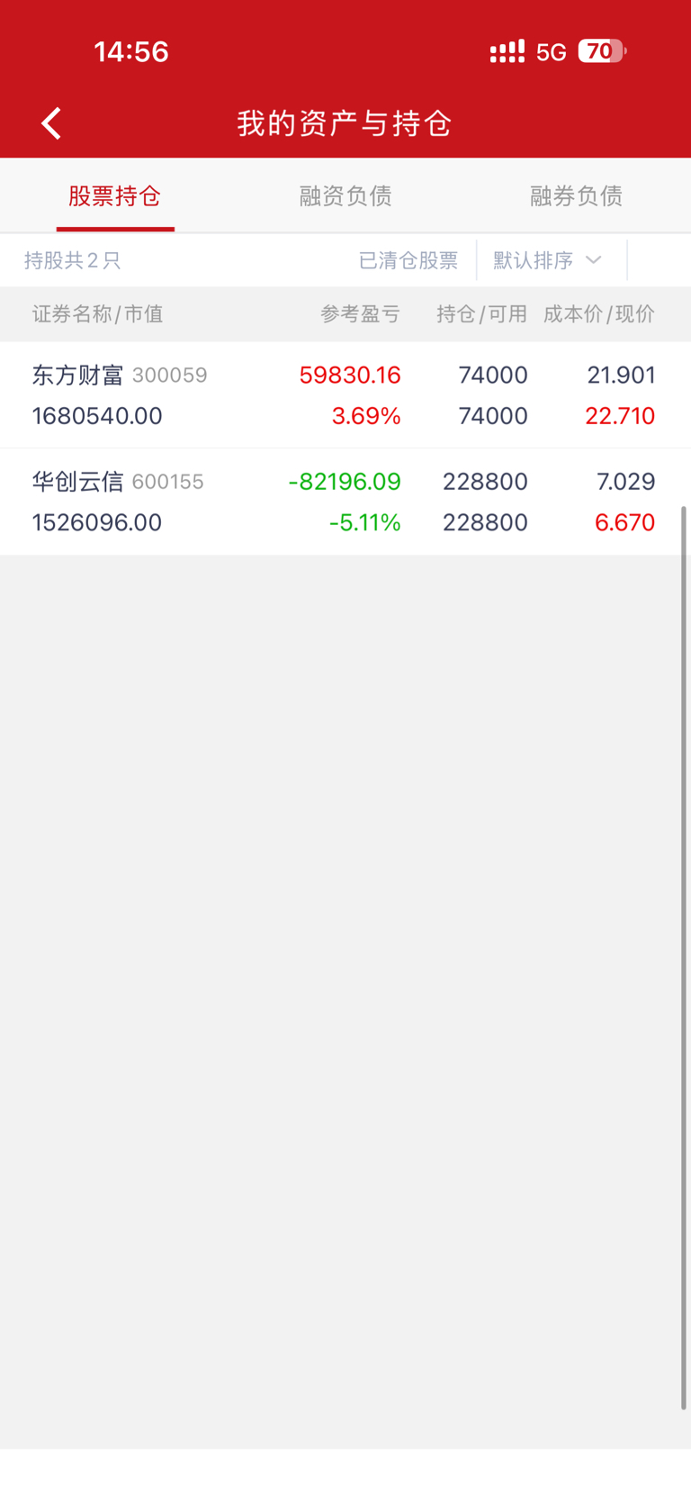Viewport: 691px width, 1503px height.
Task: Click the vertical scrollbar on right edge
Action: click(684, 955)
